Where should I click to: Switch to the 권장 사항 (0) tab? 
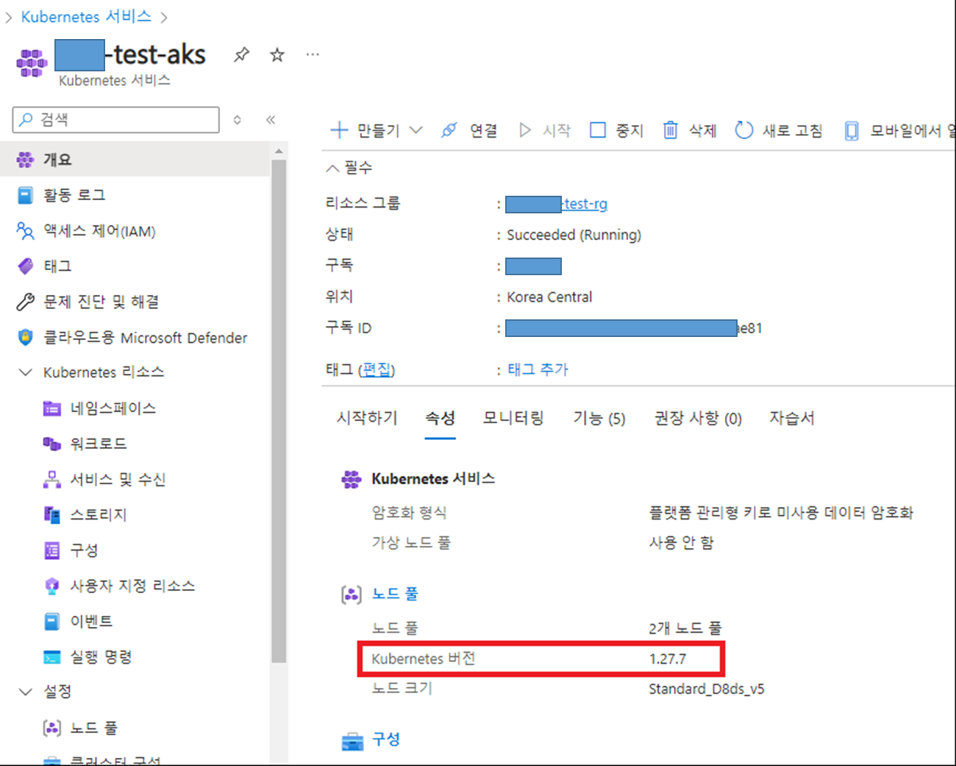[698, 418]
